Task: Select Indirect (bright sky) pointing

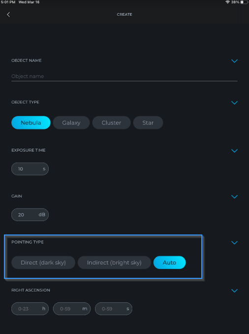Action: coord(114,263)
